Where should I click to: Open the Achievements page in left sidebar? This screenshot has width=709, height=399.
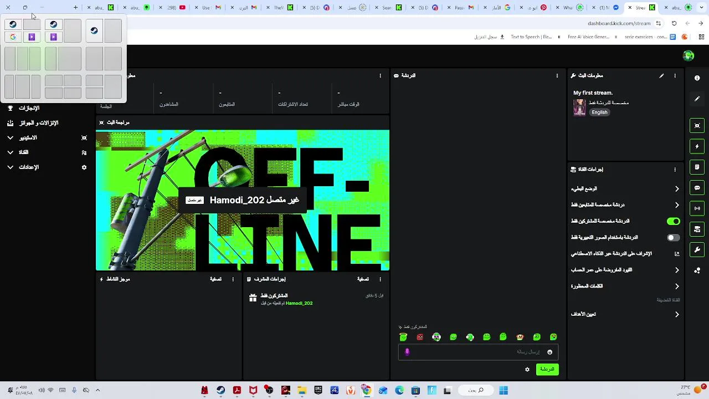29,108
